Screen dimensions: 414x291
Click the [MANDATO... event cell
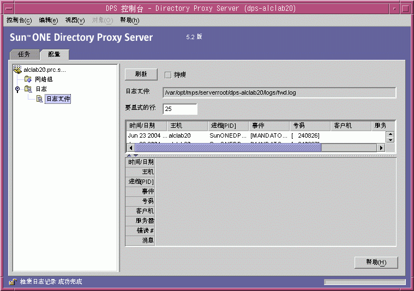(269, 135)
